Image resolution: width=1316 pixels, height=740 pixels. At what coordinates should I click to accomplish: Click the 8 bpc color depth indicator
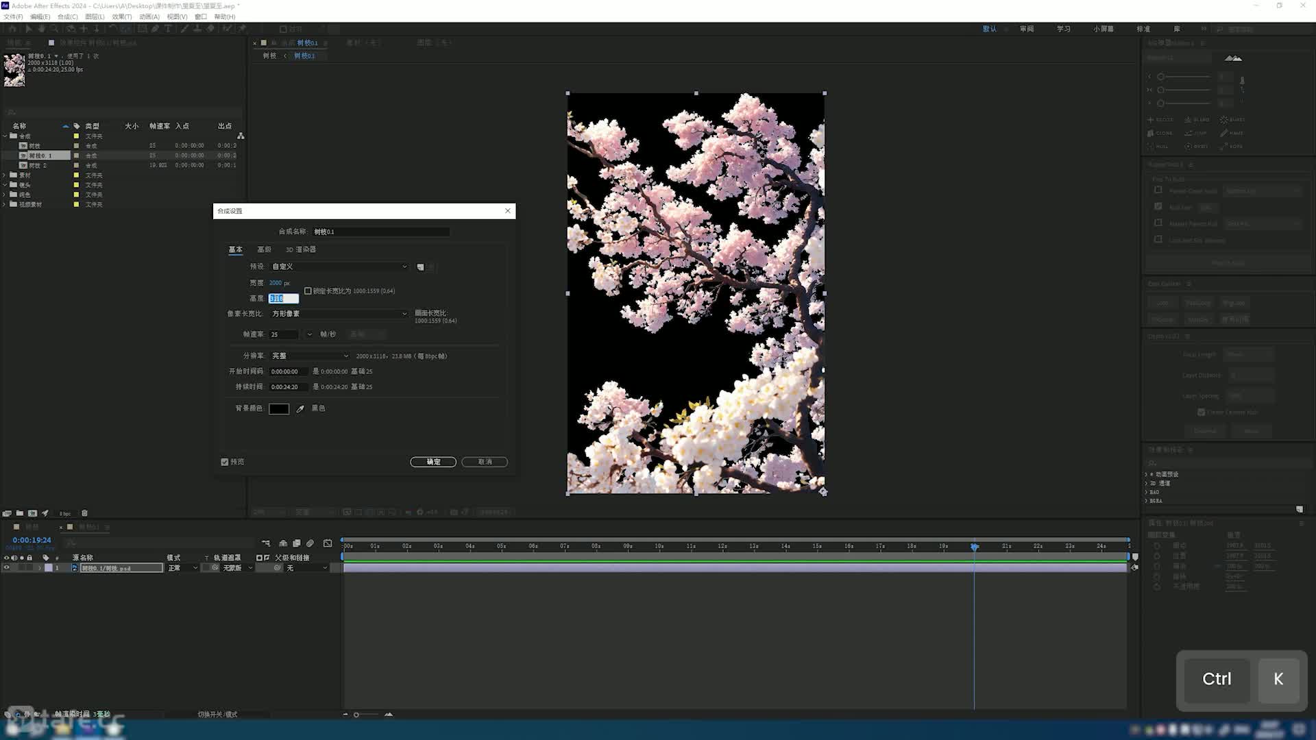pyautogui.click(x=65, y=513)
